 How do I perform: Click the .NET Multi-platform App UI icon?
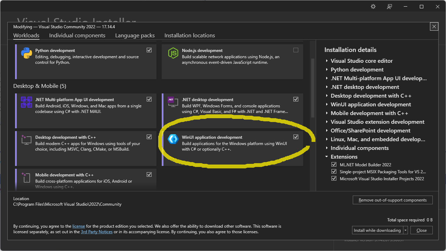pos(27,102)
